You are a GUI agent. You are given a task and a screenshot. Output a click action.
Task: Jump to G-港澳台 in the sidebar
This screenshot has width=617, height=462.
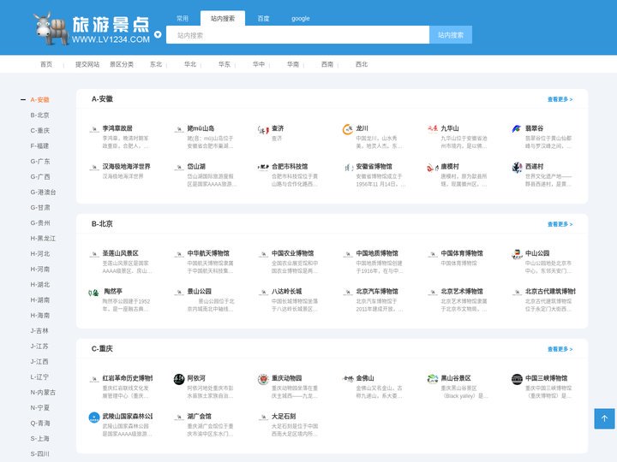[x=44, y=192]
